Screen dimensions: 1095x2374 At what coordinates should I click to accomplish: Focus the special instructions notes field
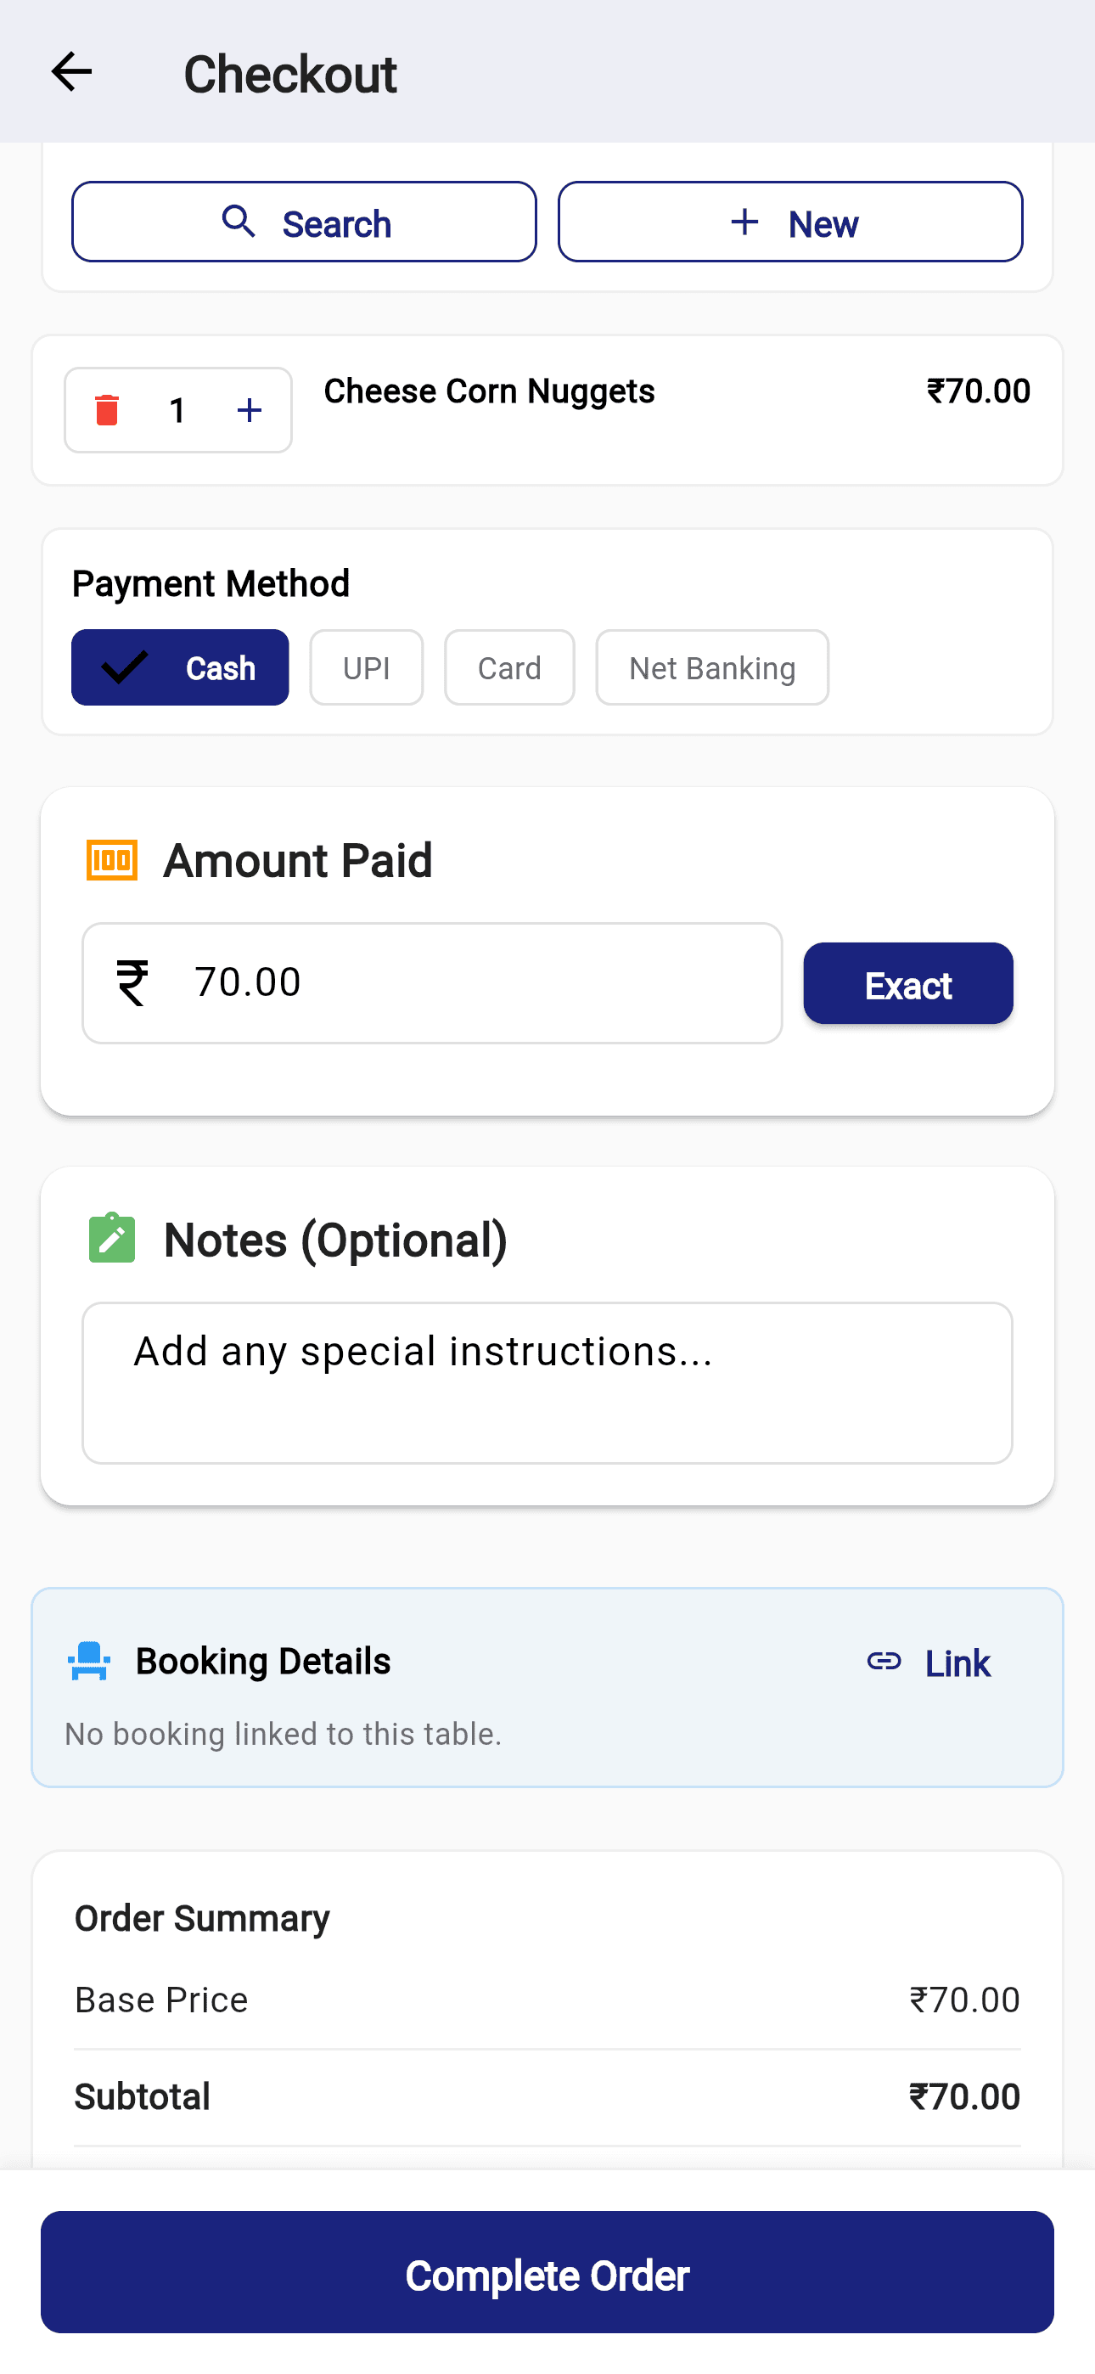[x=547, y=1381]
